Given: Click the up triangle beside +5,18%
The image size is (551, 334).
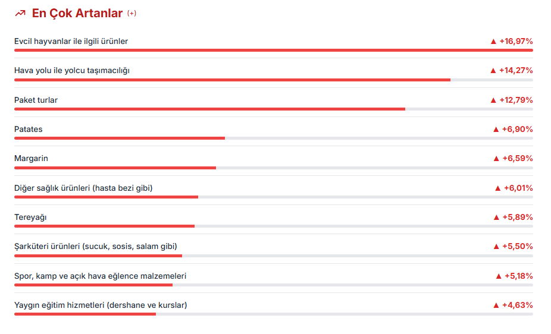Looking at the screenshot, I should (498, 276).
